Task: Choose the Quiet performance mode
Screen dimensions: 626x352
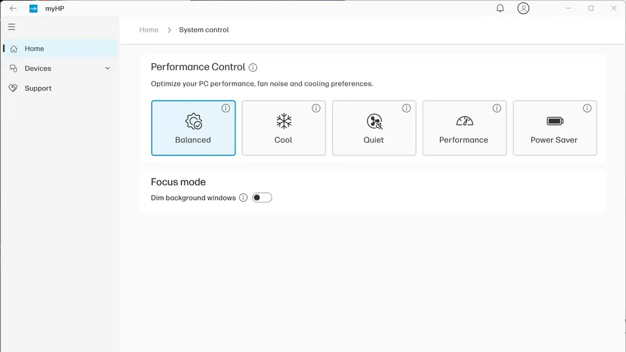Action: pos(374,128)
